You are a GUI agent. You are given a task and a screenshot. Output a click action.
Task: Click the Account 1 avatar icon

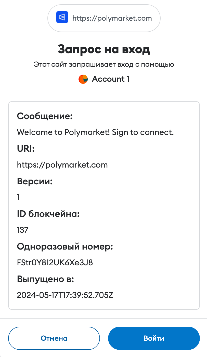pos(83,79)
